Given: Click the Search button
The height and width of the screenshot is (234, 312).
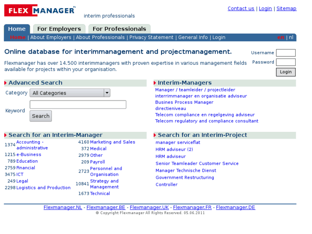Looking at the screenshot, I should [41, 116].
